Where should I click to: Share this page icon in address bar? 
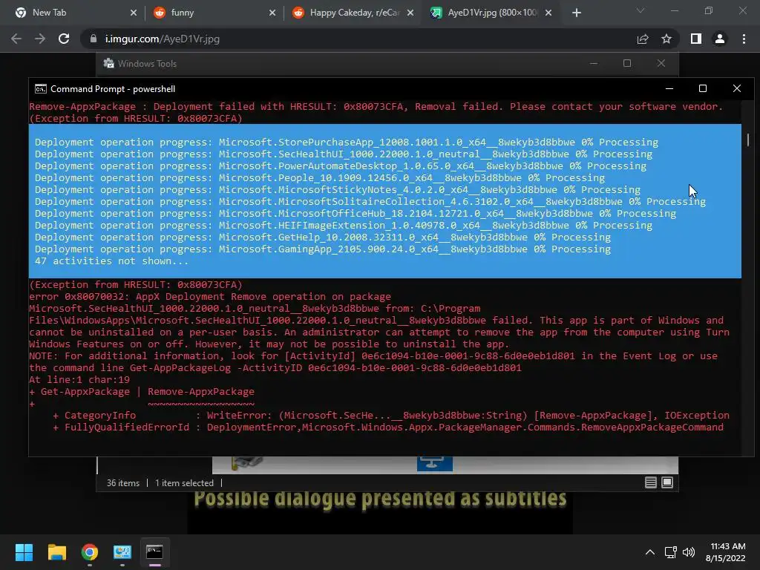tap(643, 39)
